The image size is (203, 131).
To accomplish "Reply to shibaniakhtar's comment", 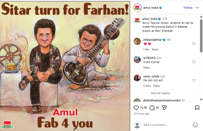I will [155, 49].
